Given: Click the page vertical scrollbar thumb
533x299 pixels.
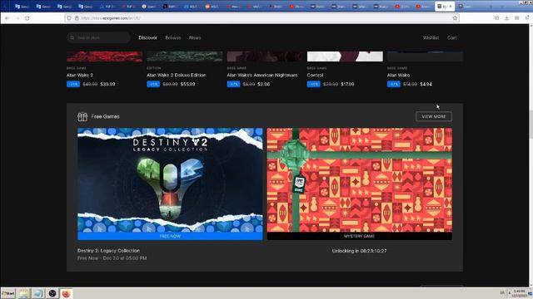Looking at the screenshot, I should coord(531,124).
